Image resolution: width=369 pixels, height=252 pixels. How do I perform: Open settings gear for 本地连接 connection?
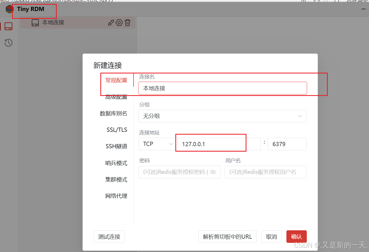[x=119, y=23]
